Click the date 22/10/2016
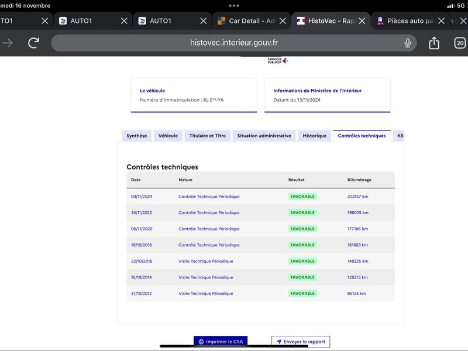Screen dimensions: 468x351 [142, 261]
